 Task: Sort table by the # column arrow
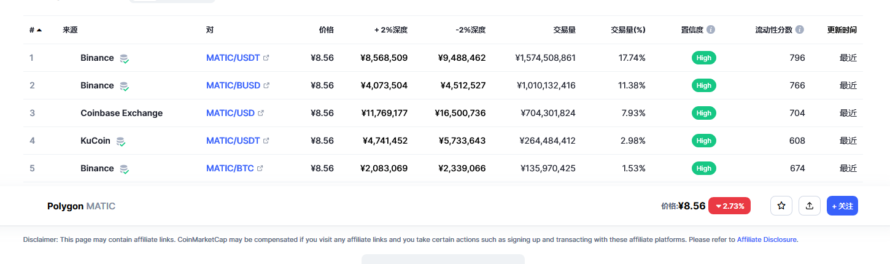(x=39, y=29)
